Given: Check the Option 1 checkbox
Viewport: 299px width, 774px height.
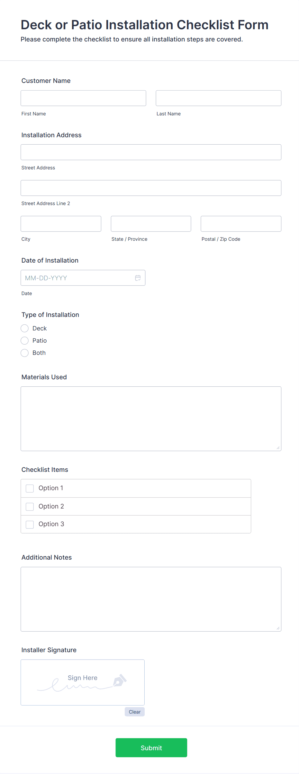Looking at the screenshot, I should click(30, 488).
